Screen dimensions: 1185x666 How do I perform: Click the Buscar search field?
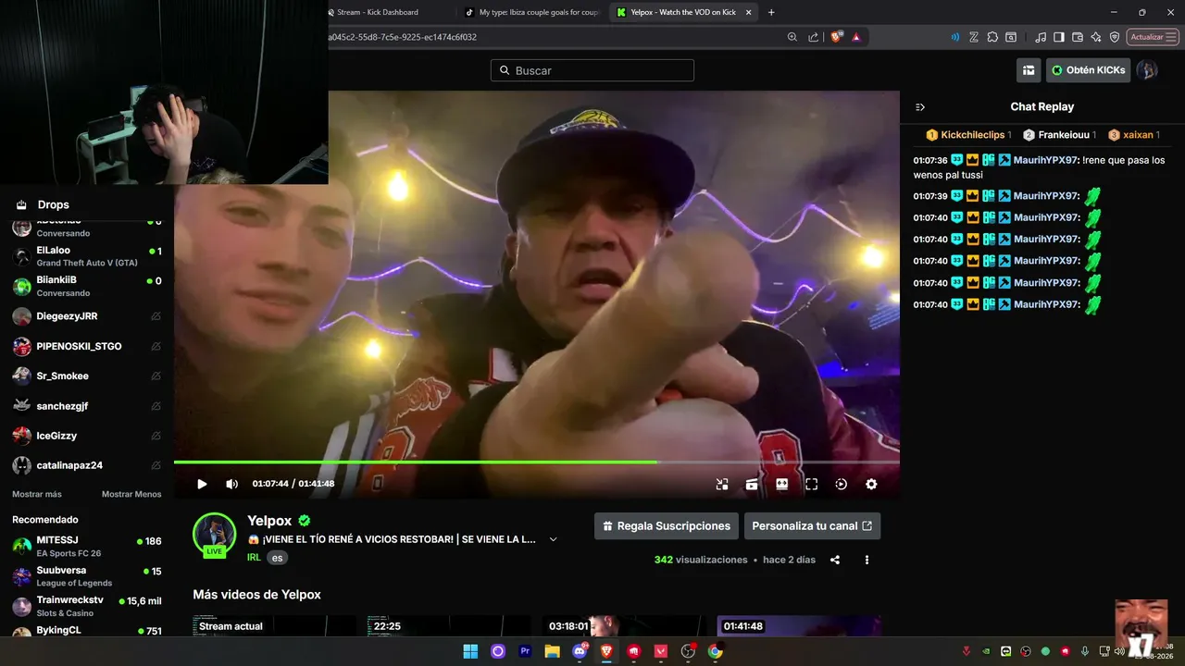[592, 70]
